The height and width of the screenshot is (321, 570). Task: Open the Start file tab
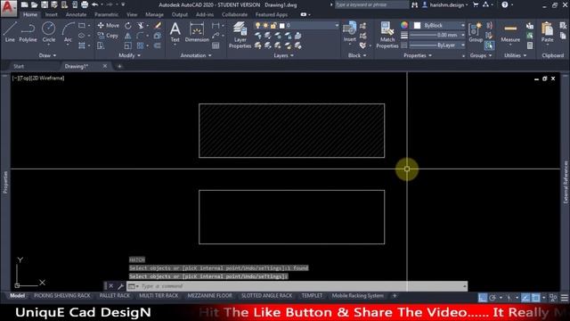click(x=19, y=66)
